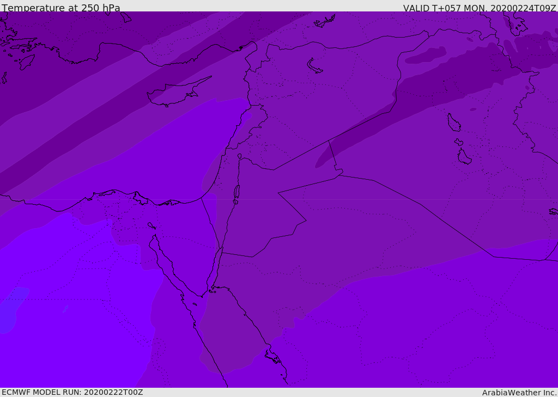The width and height of the screenshot is (558, 397).
Task: Click the VALID T+057 timestamp text
Action: point(479,8)
